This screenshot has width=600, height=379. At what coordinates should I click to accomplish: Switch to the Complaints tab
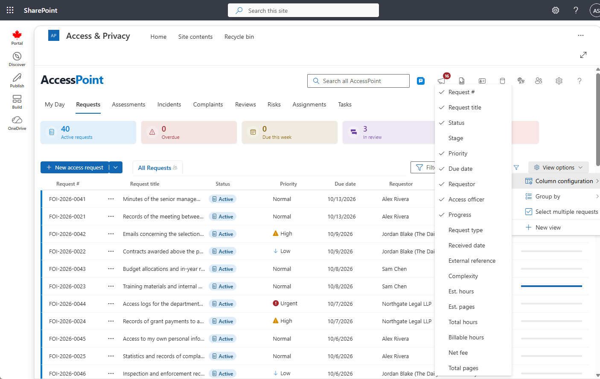tap(208, 104)
